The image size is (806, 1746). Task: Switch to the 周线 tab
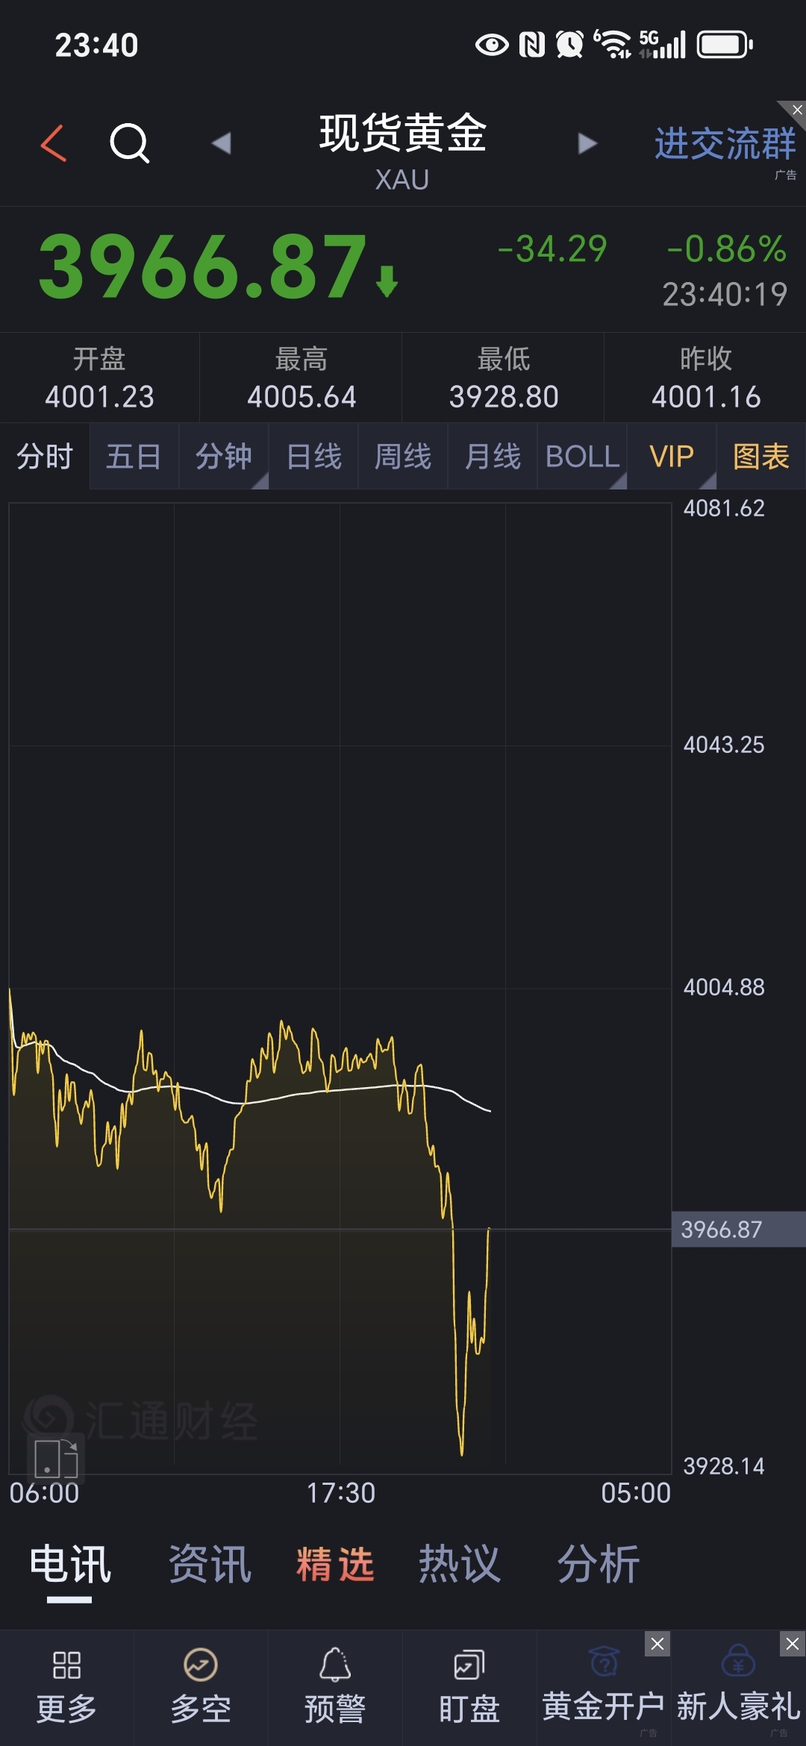coord(403,456)
